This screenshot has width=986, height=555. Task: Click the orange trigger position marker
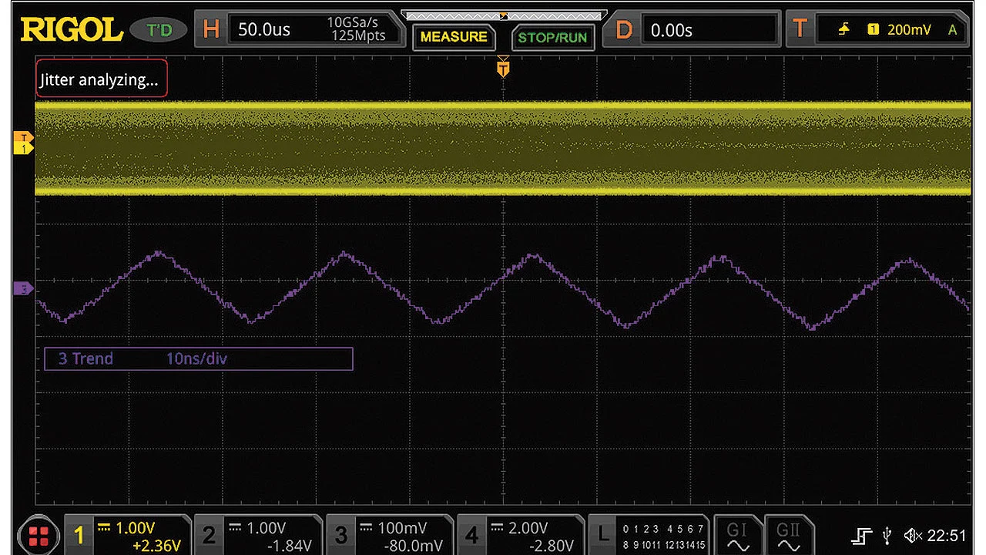(x=503, y=69)
